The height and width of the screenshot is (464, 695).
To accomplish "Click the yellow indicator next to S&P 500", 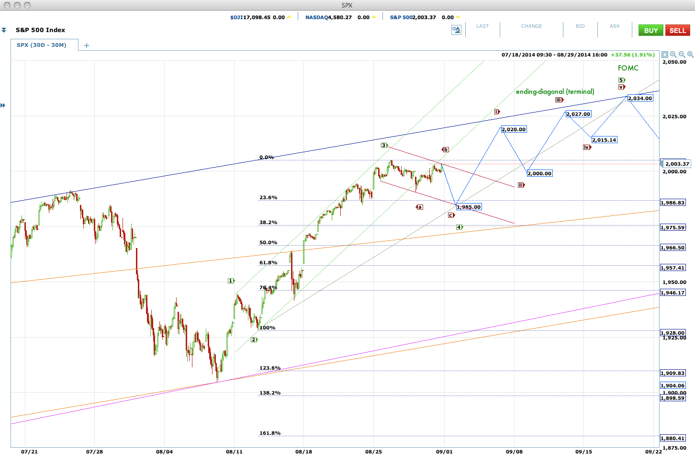I will pos(458,17).
